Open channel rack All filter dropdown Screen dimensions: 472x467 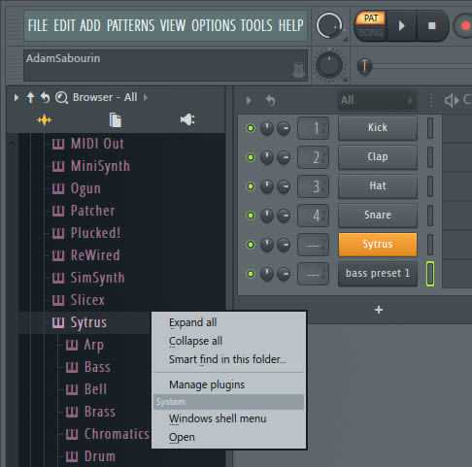377,100
